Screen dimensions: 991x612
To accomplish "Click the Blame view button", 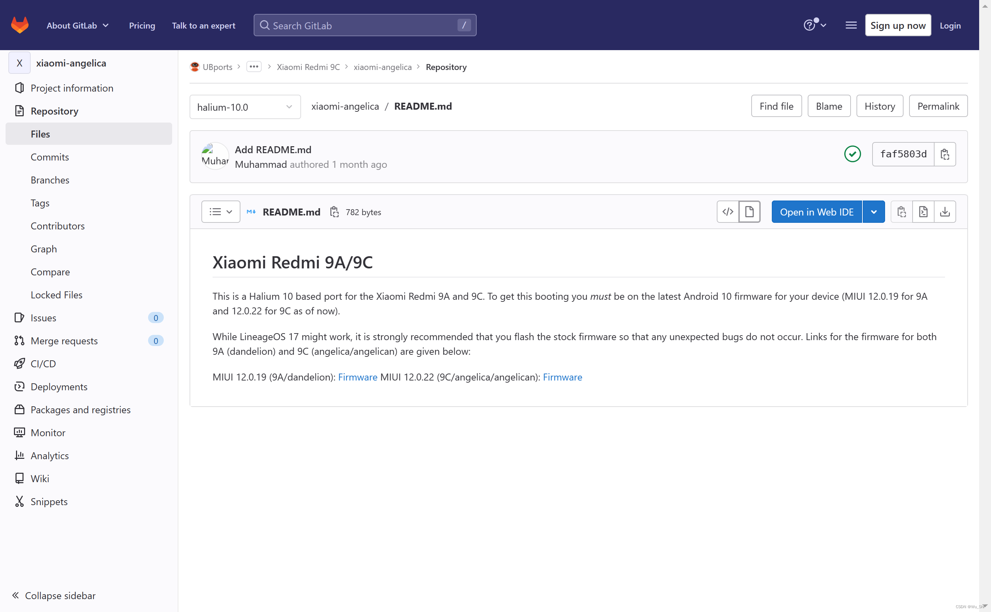I will [830, 106].
